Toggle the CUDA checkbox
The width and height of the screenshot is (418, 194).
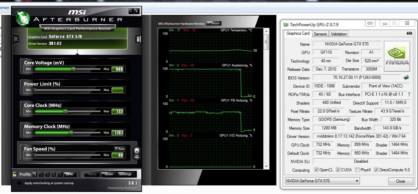tap(338, 170)
